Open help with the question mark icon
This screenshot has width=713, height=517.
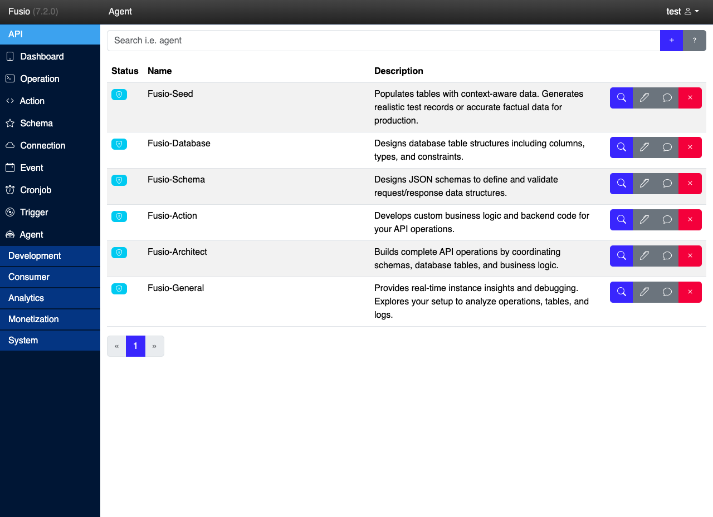click(695, 41)
